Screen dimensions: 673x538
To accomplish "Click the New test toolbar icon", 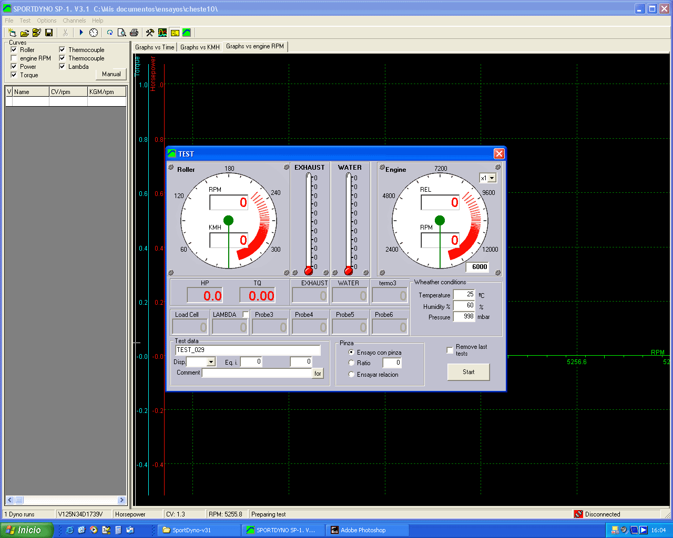I will 12,33.
